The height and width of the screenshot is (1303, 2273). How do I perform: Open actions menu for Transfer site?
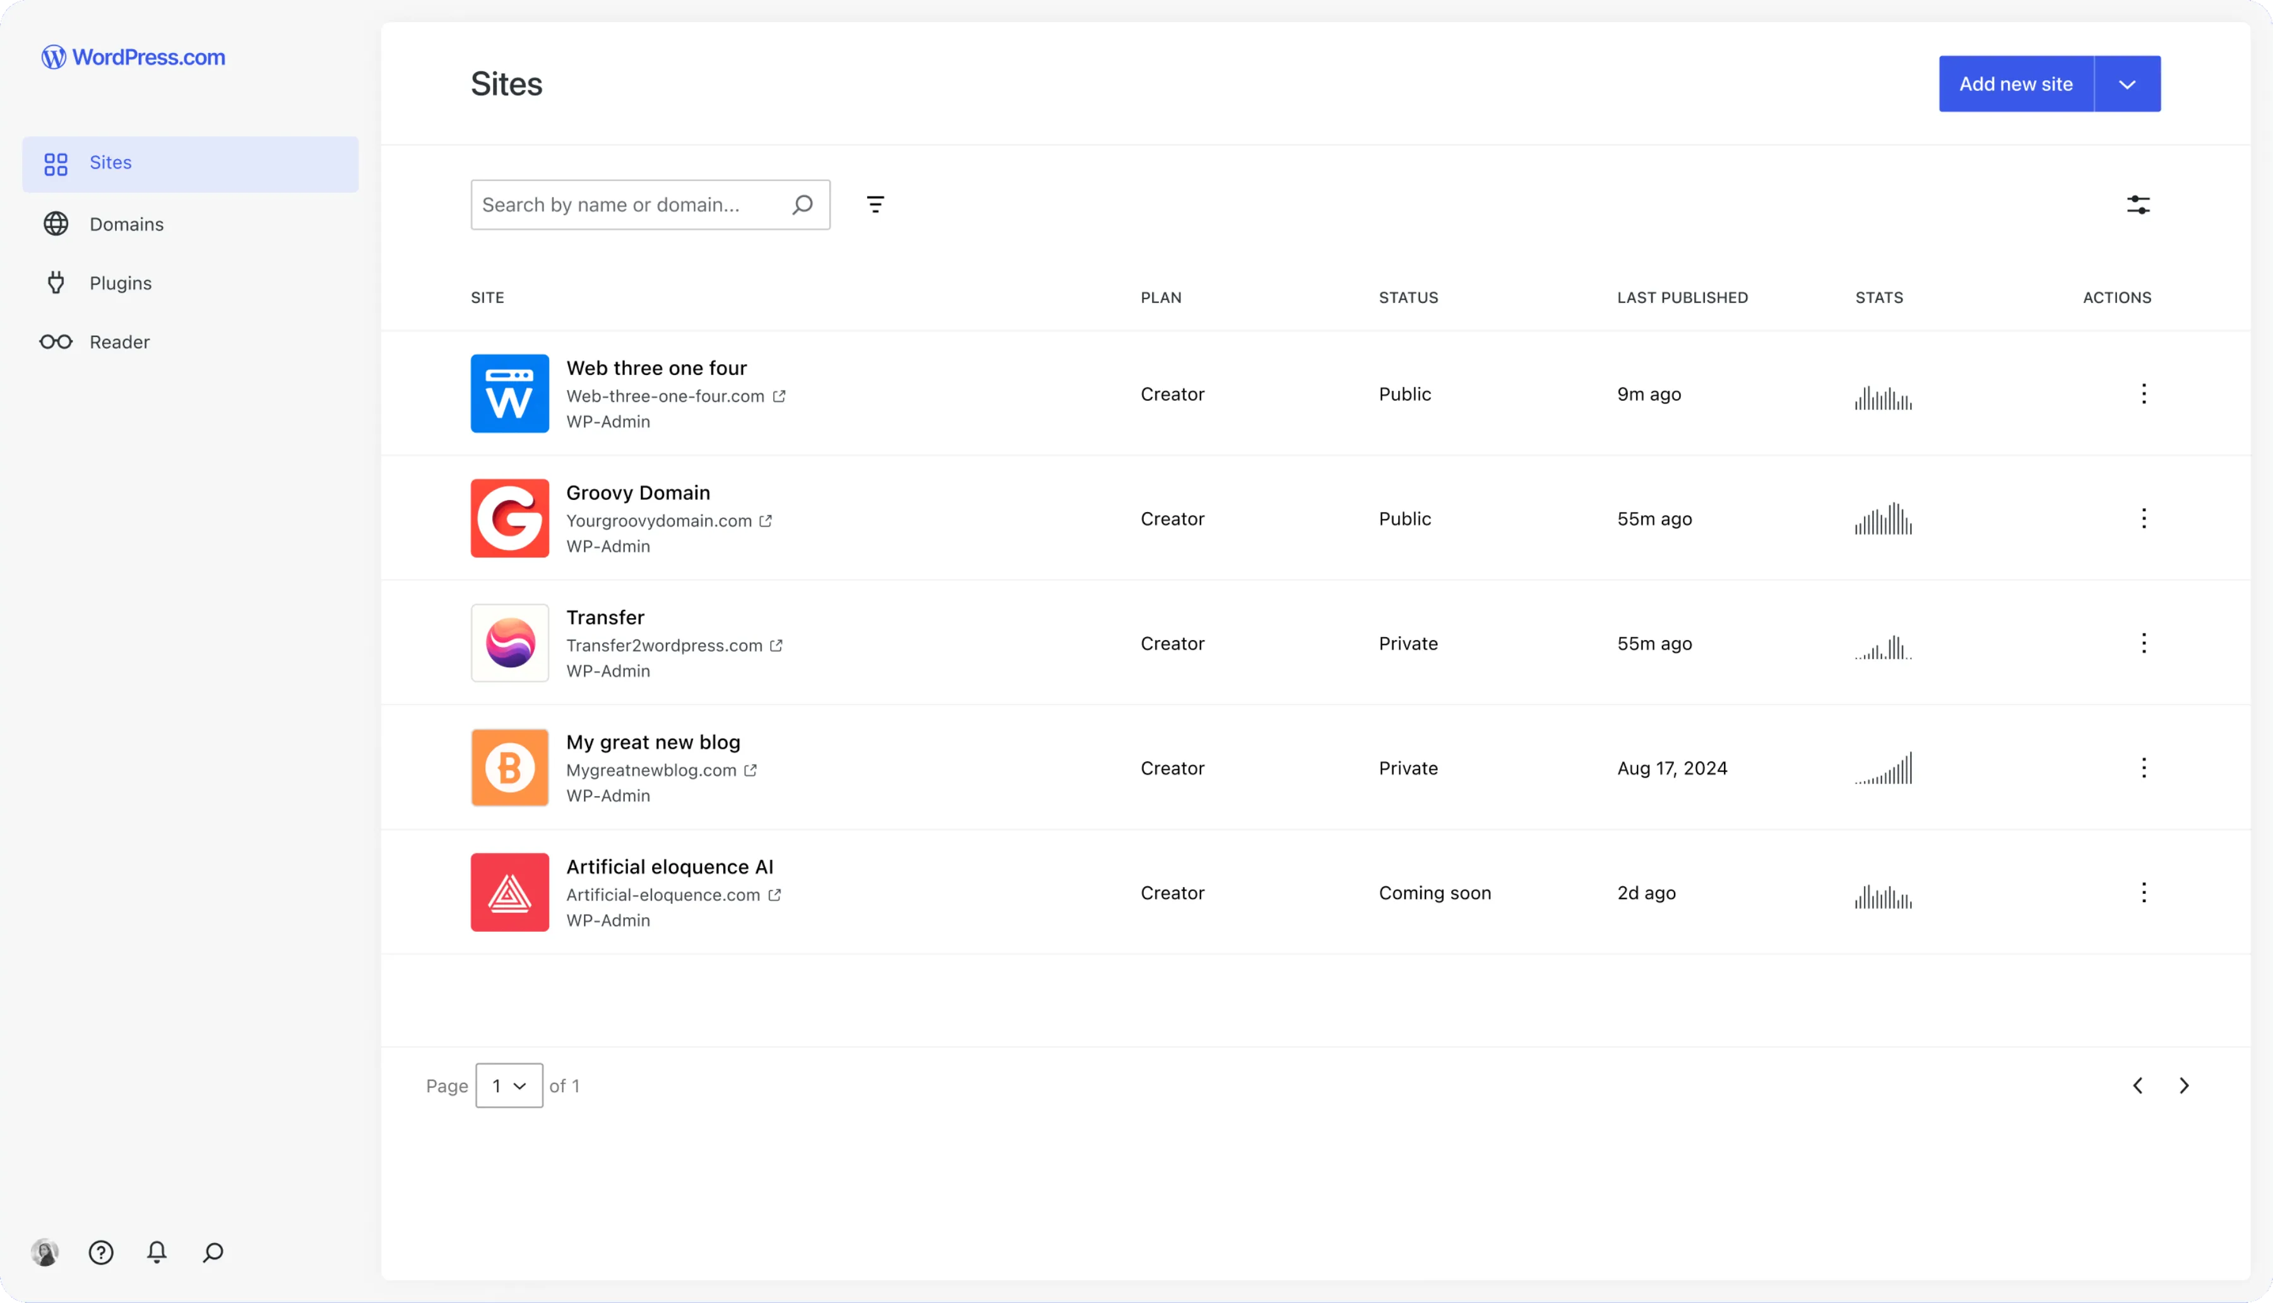point(2144,643)
